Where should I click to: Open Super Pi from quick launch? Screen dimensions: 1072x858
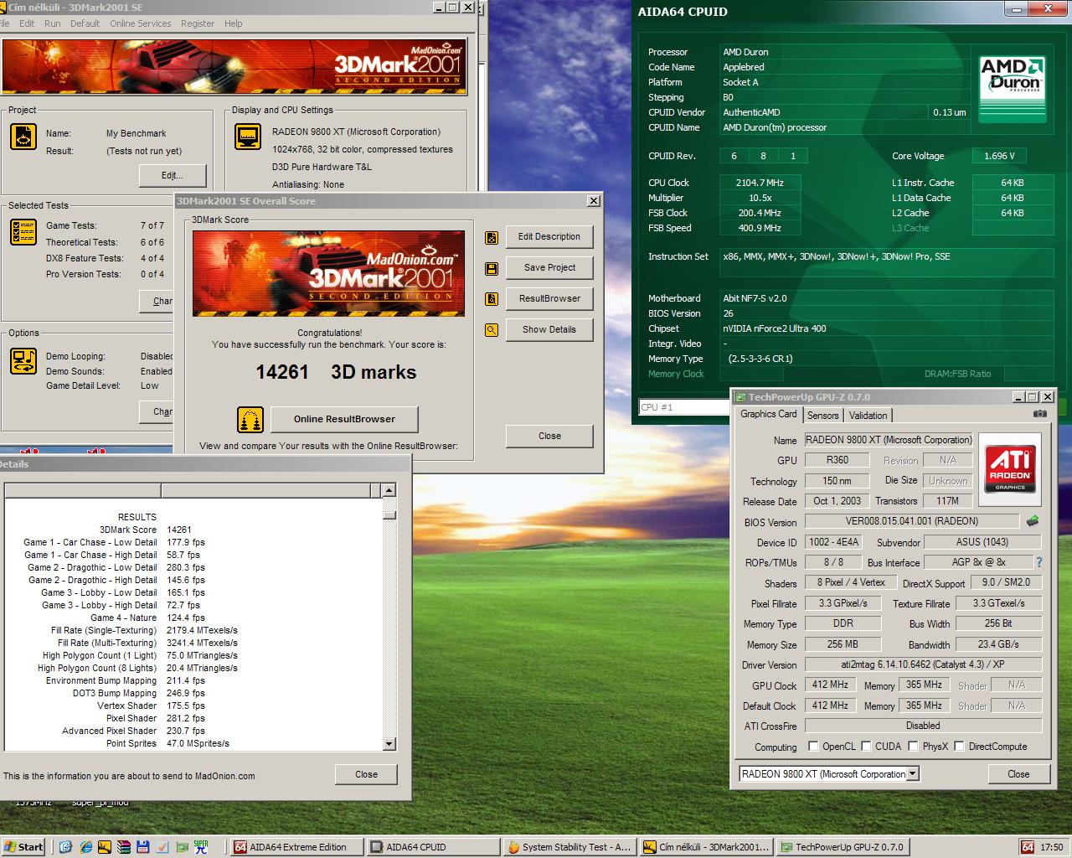coord(201,846)
